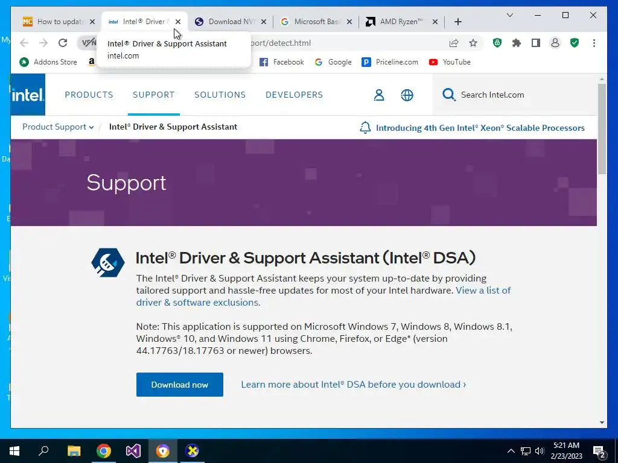This screenshot has height=463, width=618.
Task: Open the SUPPORT menu
Action: [x=154, y=95]
